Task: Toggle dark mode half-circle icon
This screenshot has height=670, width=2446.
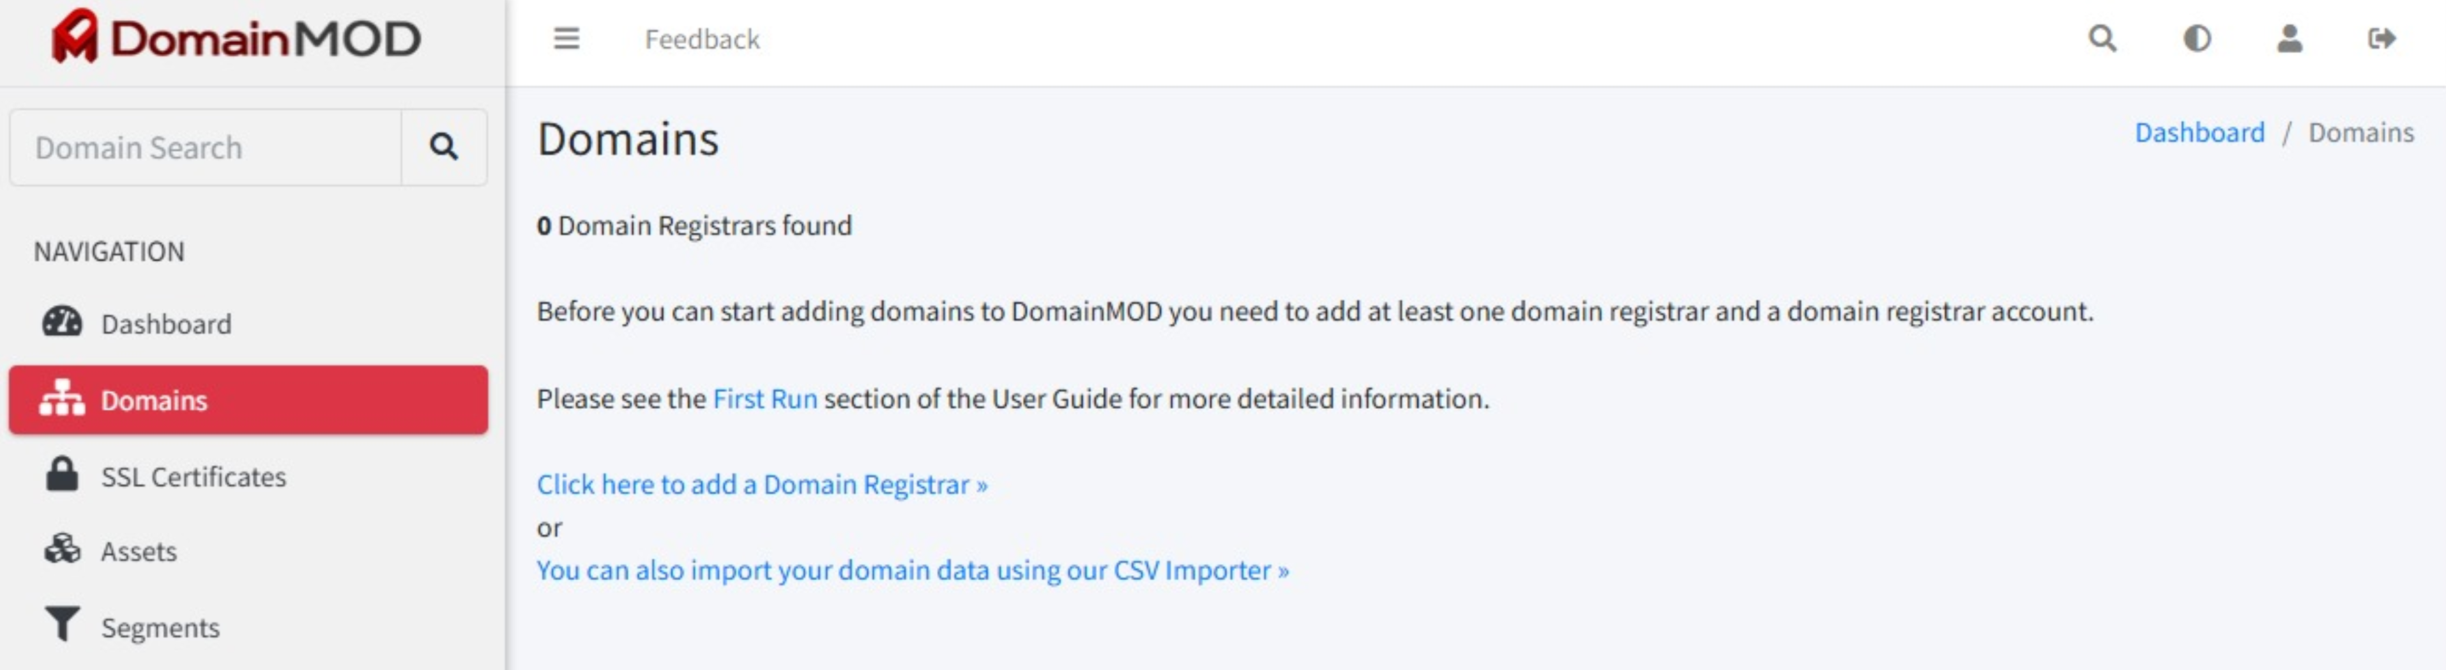Action: 2196,39
